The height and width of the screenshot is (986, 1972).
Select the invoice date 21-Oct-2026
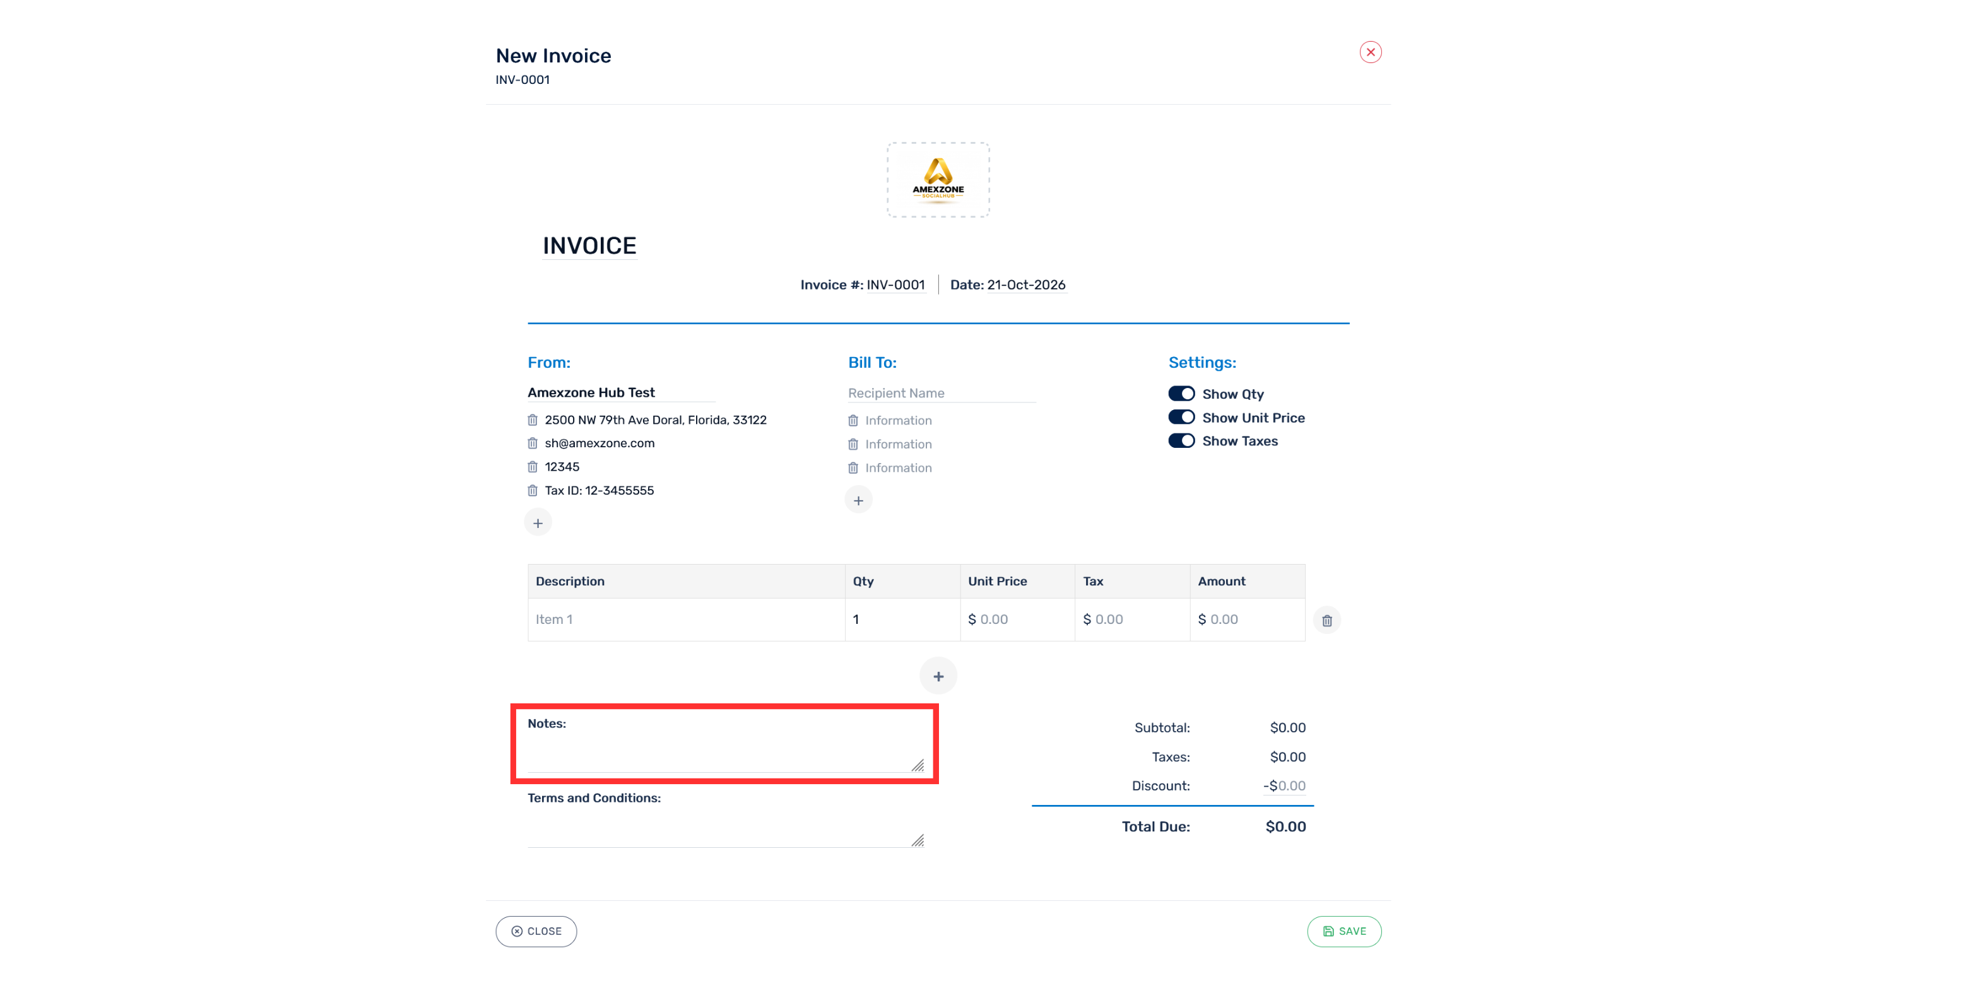[x=1026, y=285]
